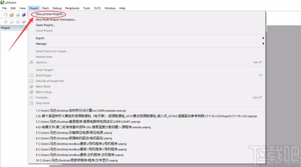
Task: Click the Batch Build icon in the build toolbar
Action: pyautogui.click(x=24, y=22)
